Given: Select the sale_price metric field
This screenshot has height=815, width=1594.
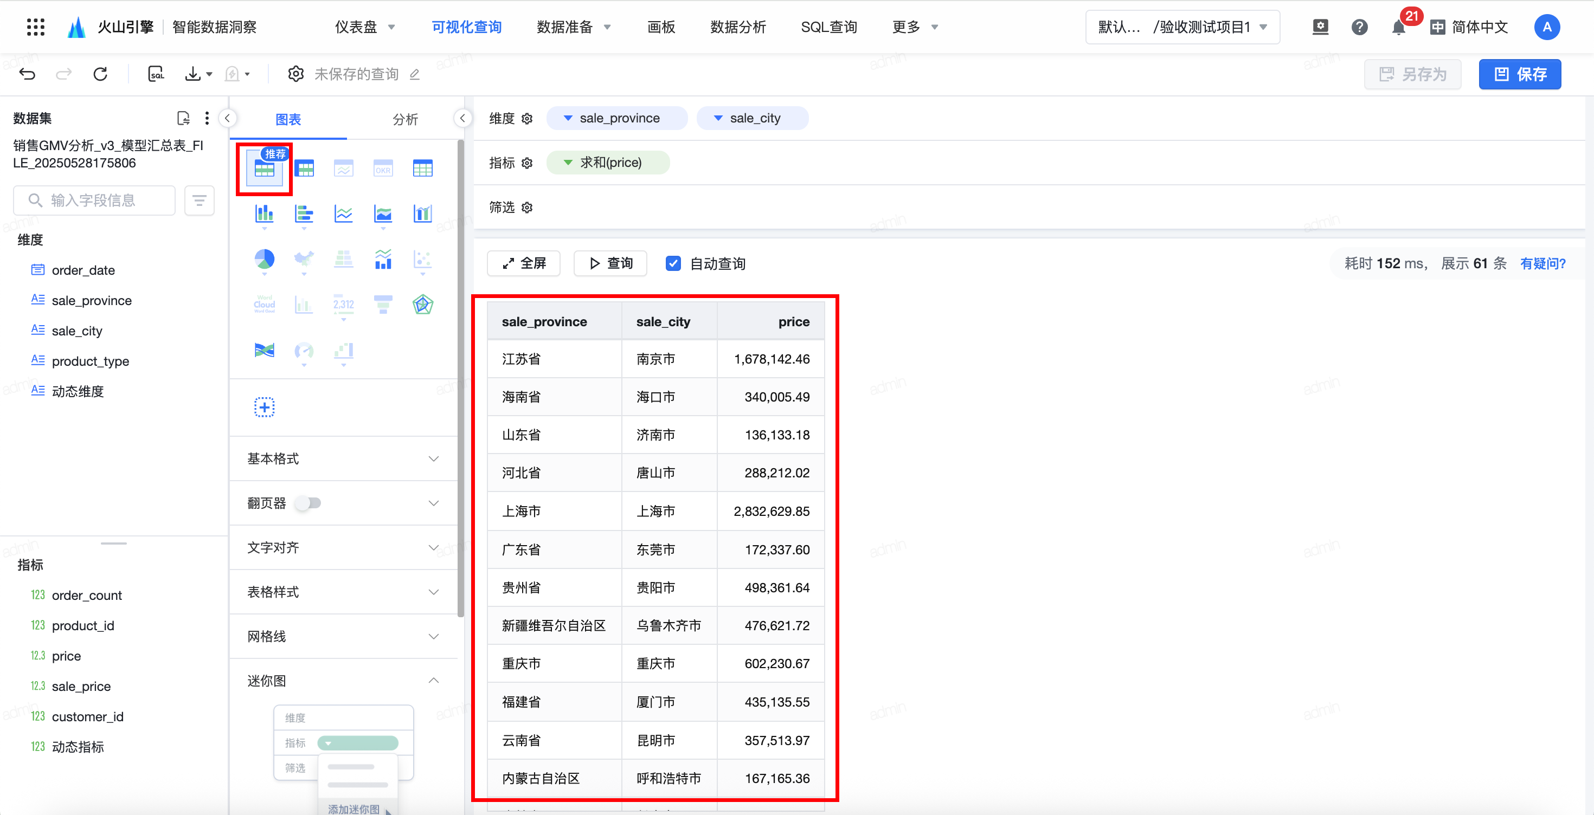Looking at the screenshot, I should click(x=81, y=687).
